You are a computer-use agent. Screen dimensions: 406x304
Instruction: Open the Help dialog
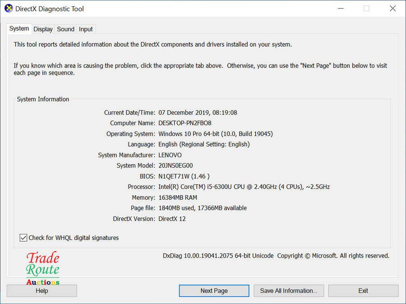pyautogui.click(x=42, y=290)
